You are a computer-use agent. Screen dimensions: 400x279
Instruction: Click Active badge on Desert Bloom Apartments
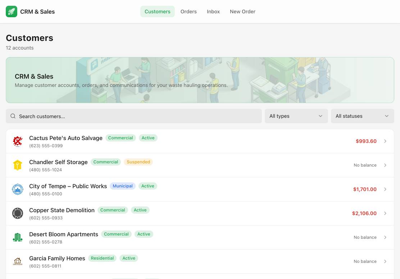144,234
